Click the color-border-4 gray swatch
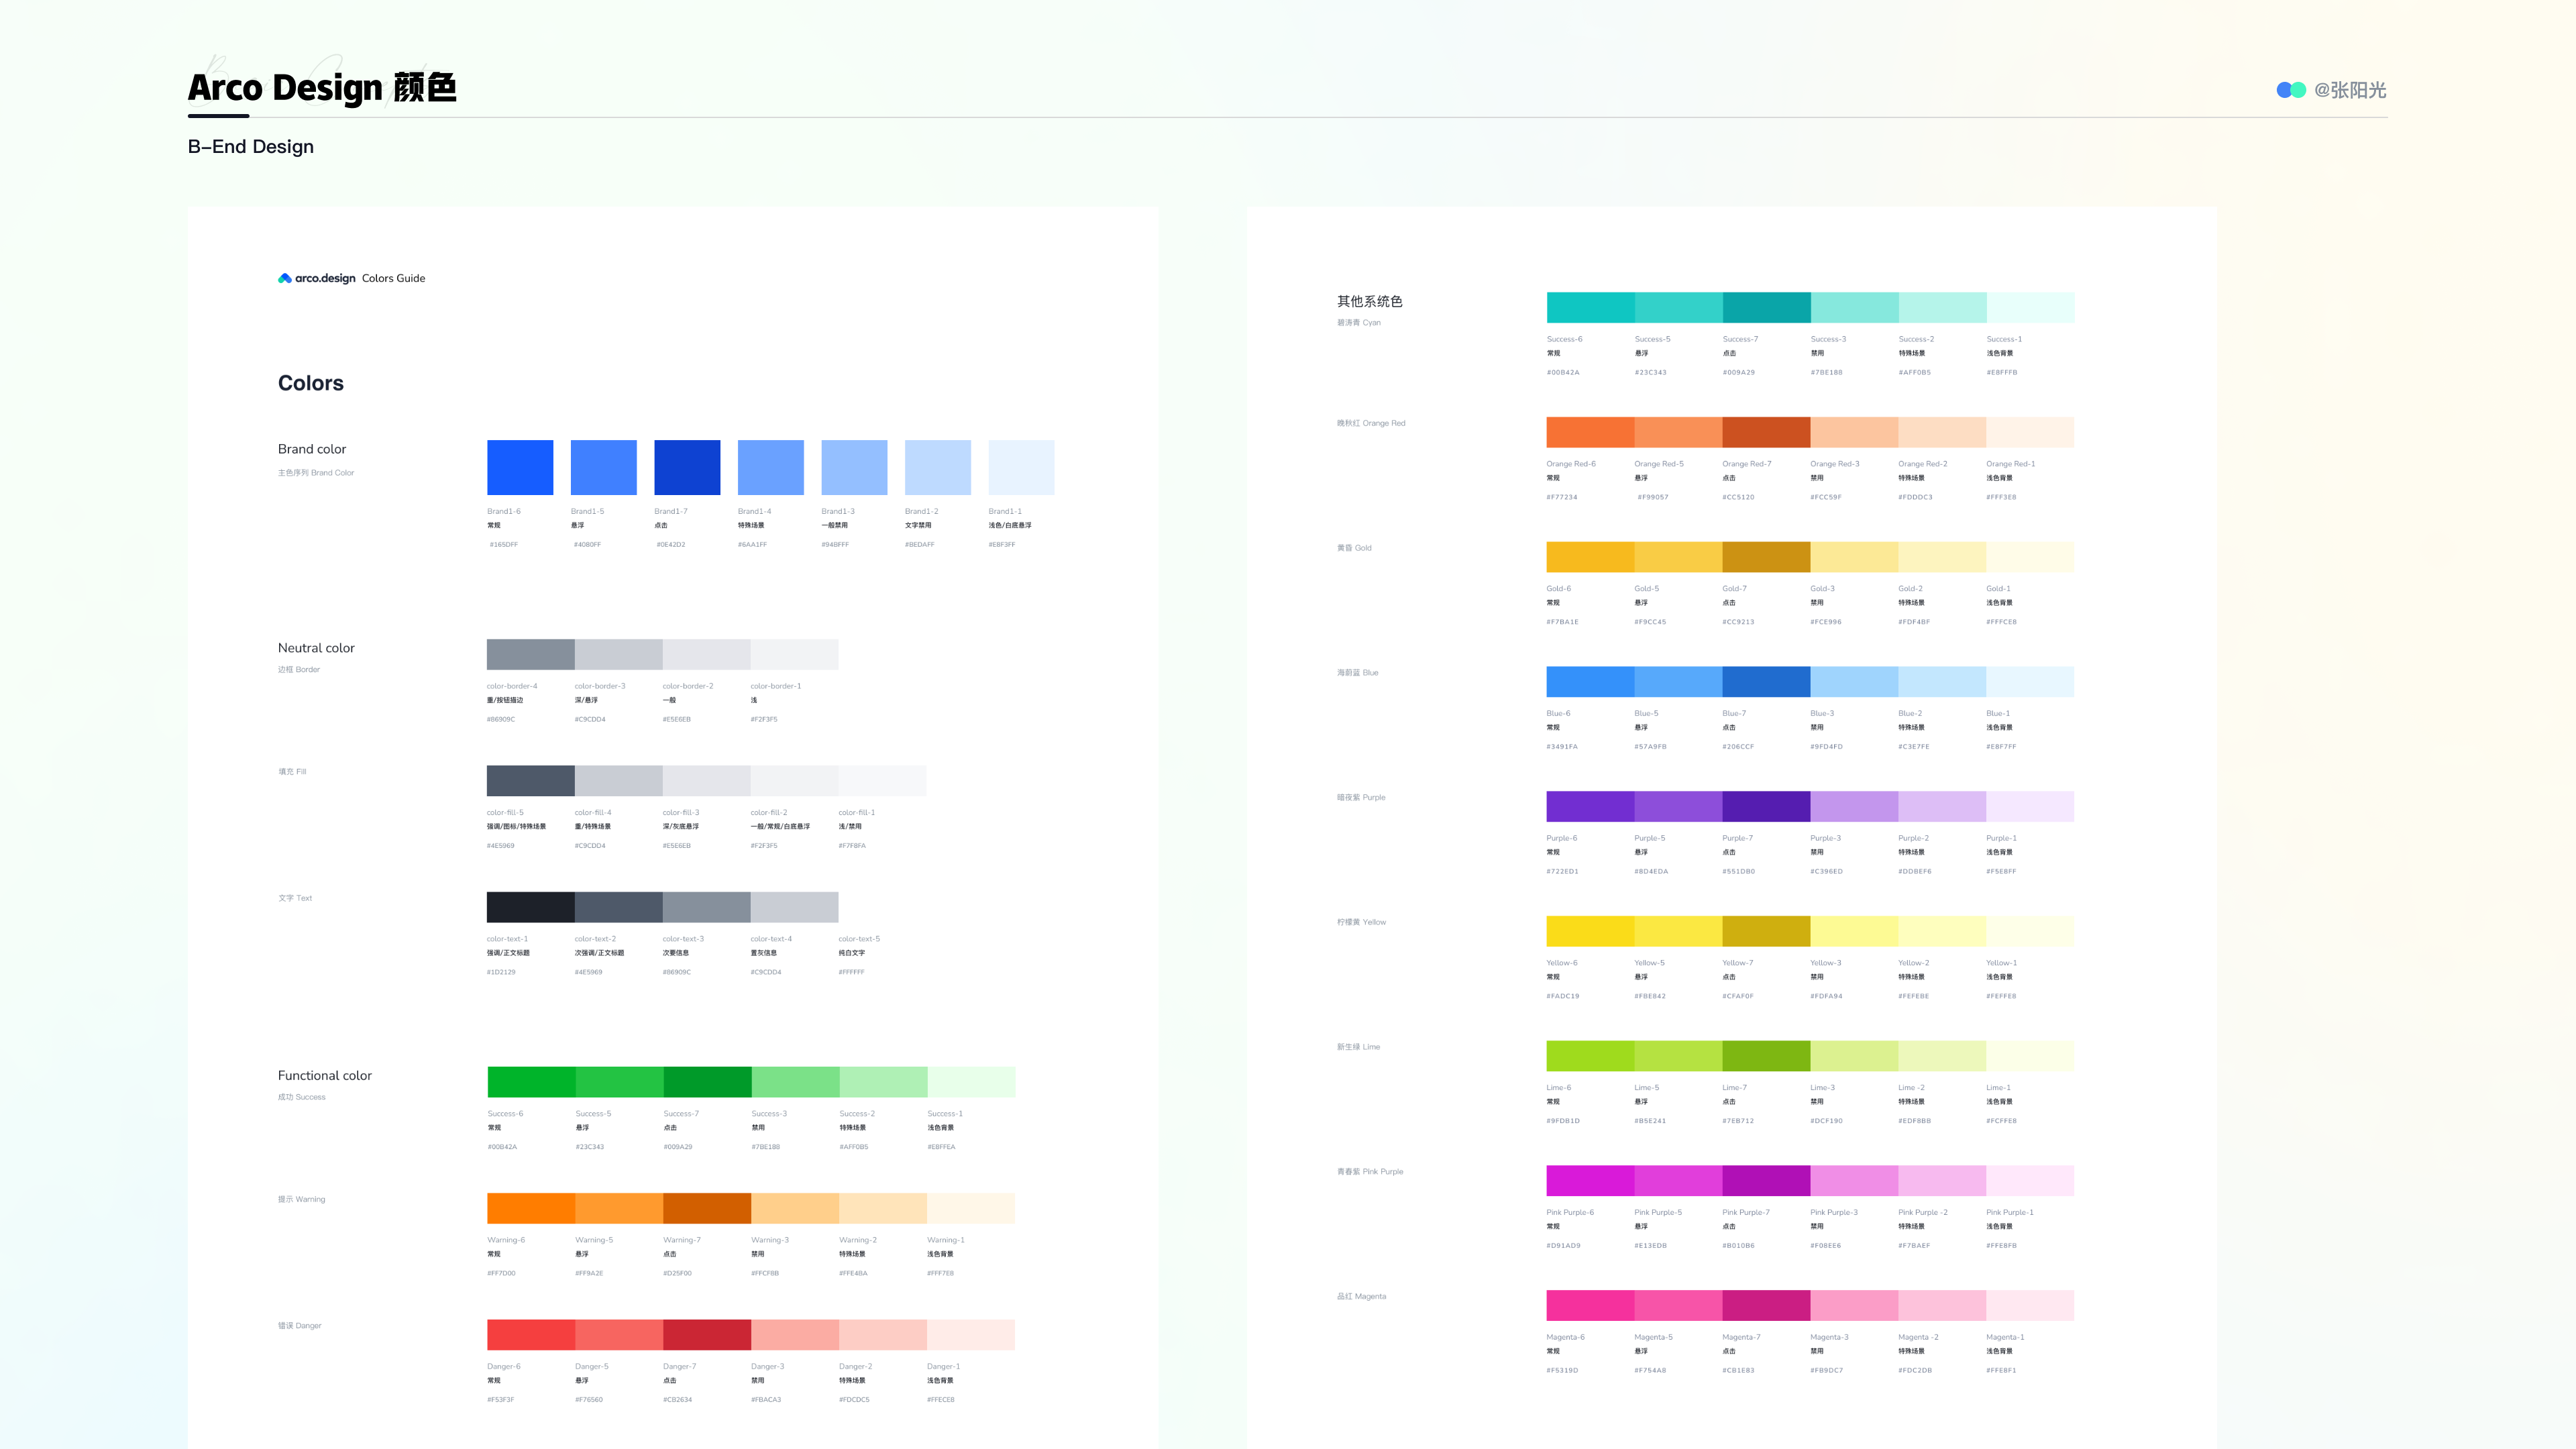Image resolution: width=2576 pixels, height=1449 pixels. tap(531, 654)
